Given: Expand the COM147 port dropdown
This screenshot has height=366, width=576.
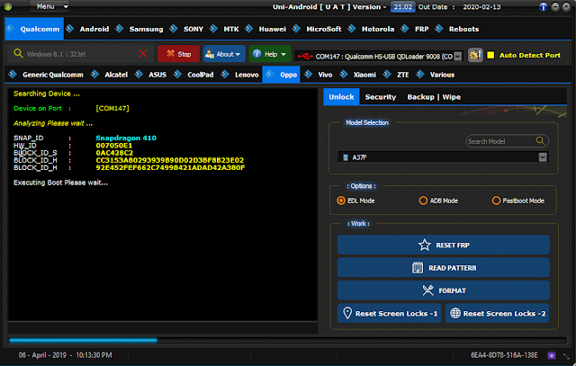Looking at the screenshot, I should [458, 56].
